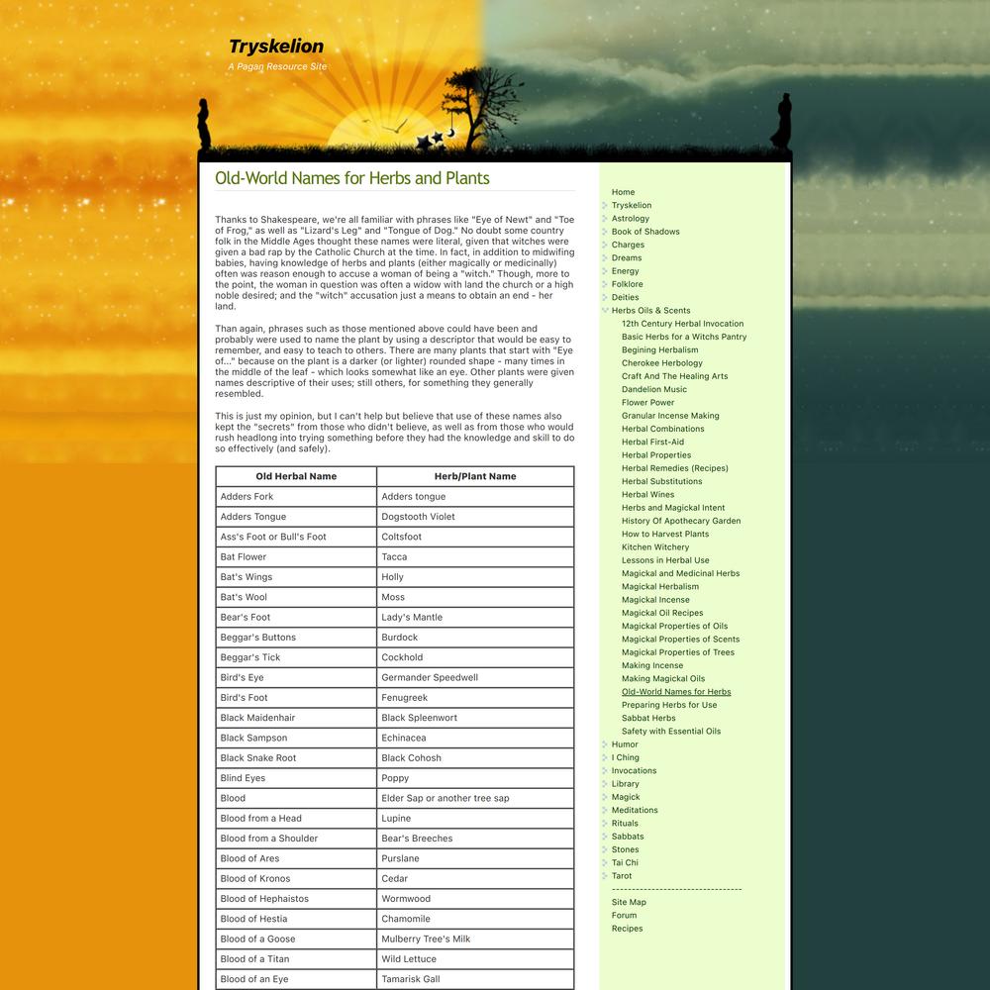This screenshot has height=990, width=990.
Task: Select the current Old-World Names for Herbs link
Action: (x=676, y=692)
